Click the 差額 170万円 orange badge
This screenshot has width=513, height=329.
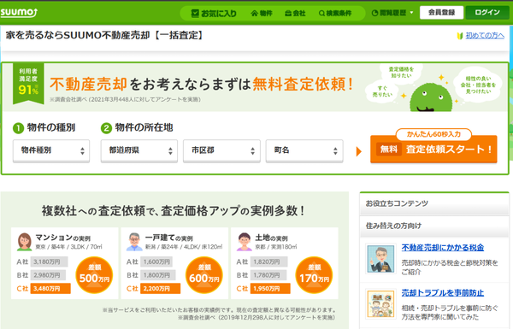click(314, 274)
